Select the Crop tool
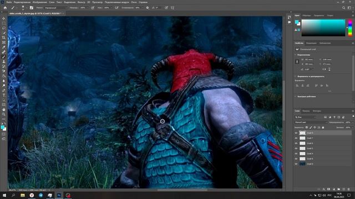Viewport: 355px width, 199px height. 4,38
